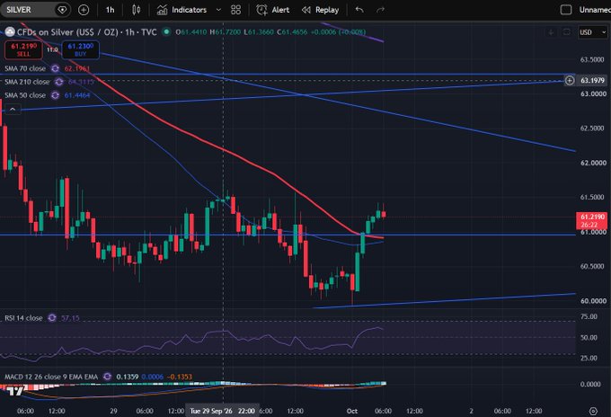Create a new Alert
611x417 pixels.
click(x=273, y=10)
